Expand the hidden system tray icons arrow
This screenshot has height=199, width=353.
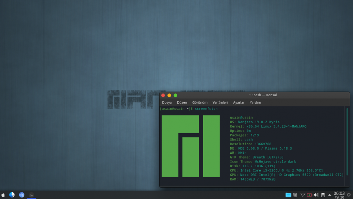click(329, 195)
